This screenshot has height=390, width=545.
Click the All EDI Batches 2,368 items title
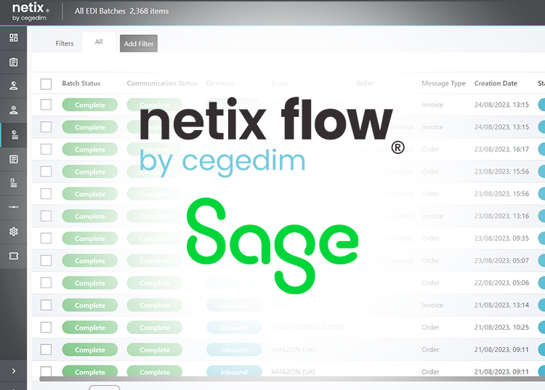121,11
